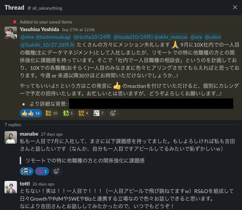242x210 pixels.
Task: Open the #all_askanything channel link
Action: click(45, 8)
